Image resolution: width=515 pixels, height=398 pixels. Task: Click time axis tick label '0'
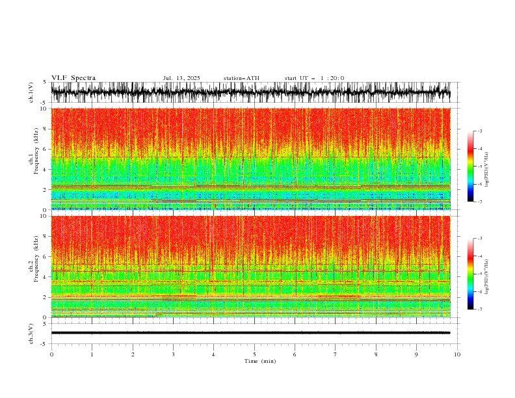click(51, 354)
